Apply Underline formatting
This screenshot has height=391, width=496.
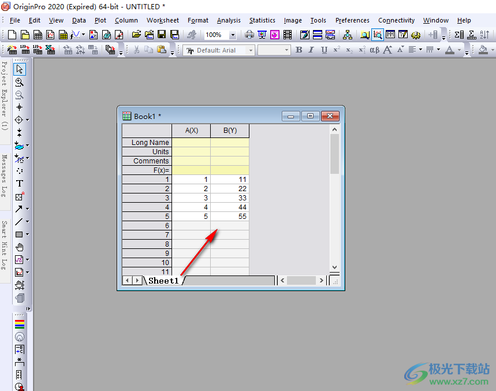(x=324, y=50)
